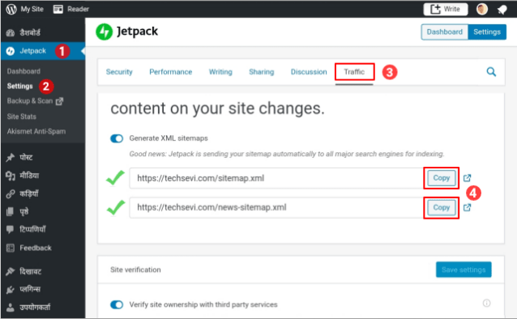The height and width of the screenshot is (319, 517).
Task: Open Backup & Scan sidebar link
Action: (x=35, y=101)
